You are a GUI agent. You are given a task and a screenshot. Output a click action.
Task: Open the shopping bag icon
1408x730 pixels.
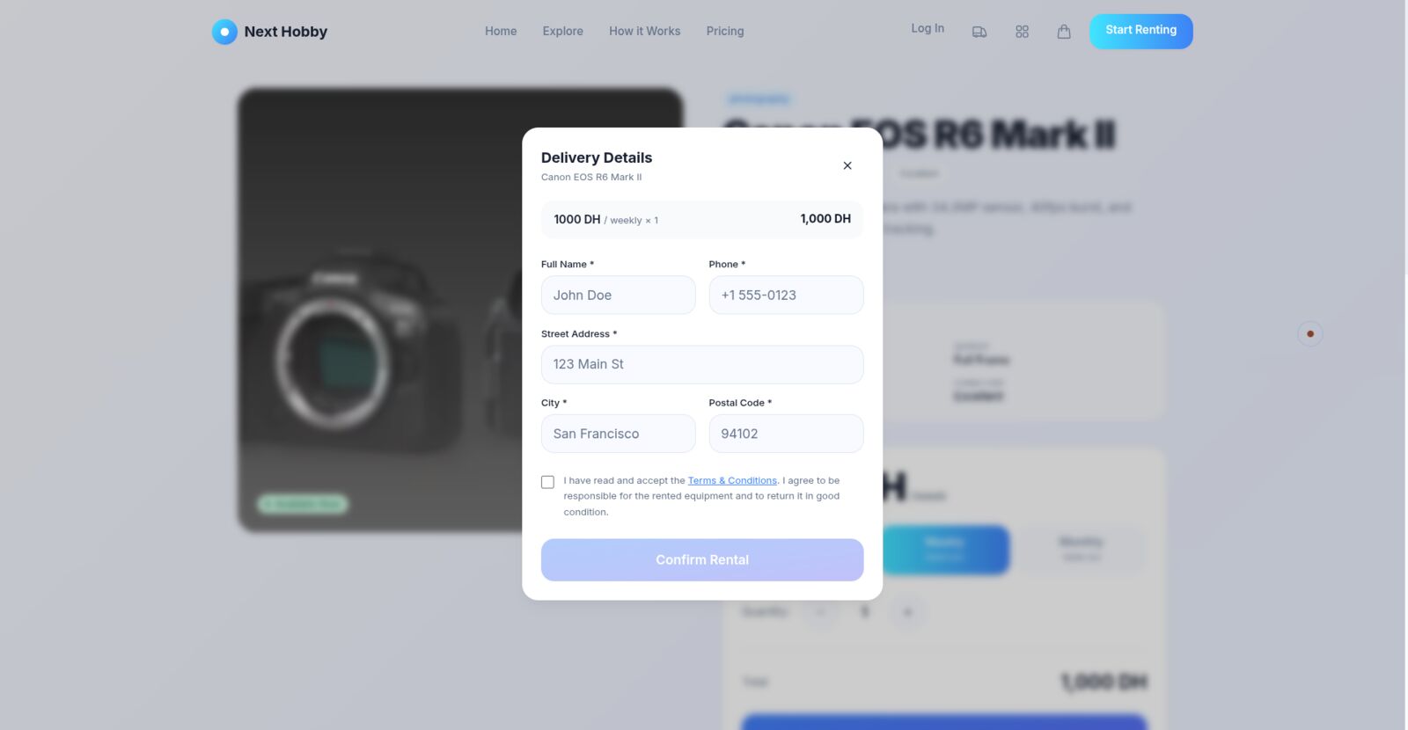pos(1064,32)
